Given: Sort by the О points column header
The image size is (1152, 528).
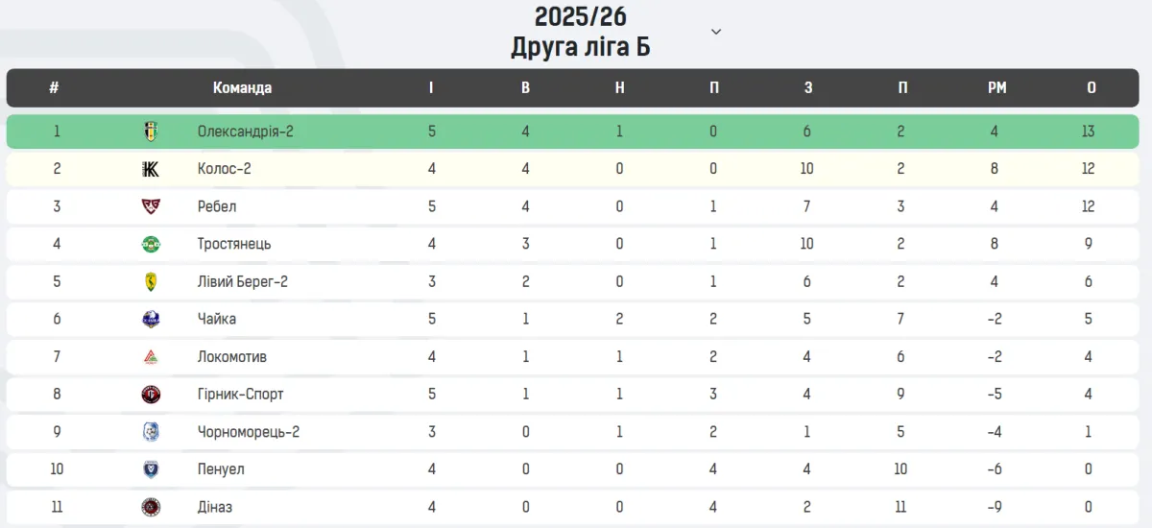Looking at the screenshot, I should click(1091, 88).
